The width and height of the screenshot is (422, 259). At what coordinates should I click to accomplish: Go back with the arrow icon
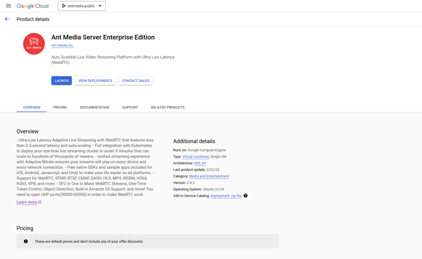(7, 19)
